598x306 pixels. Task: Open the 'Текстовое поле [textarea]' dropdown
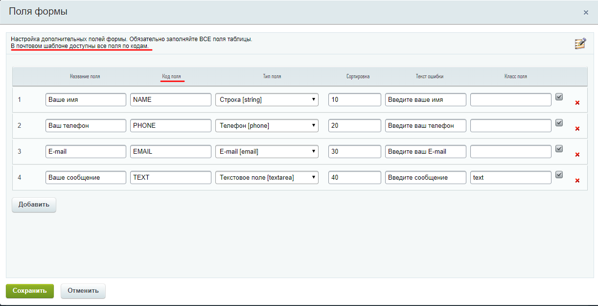pyautogui.click(x=267, y=178)
